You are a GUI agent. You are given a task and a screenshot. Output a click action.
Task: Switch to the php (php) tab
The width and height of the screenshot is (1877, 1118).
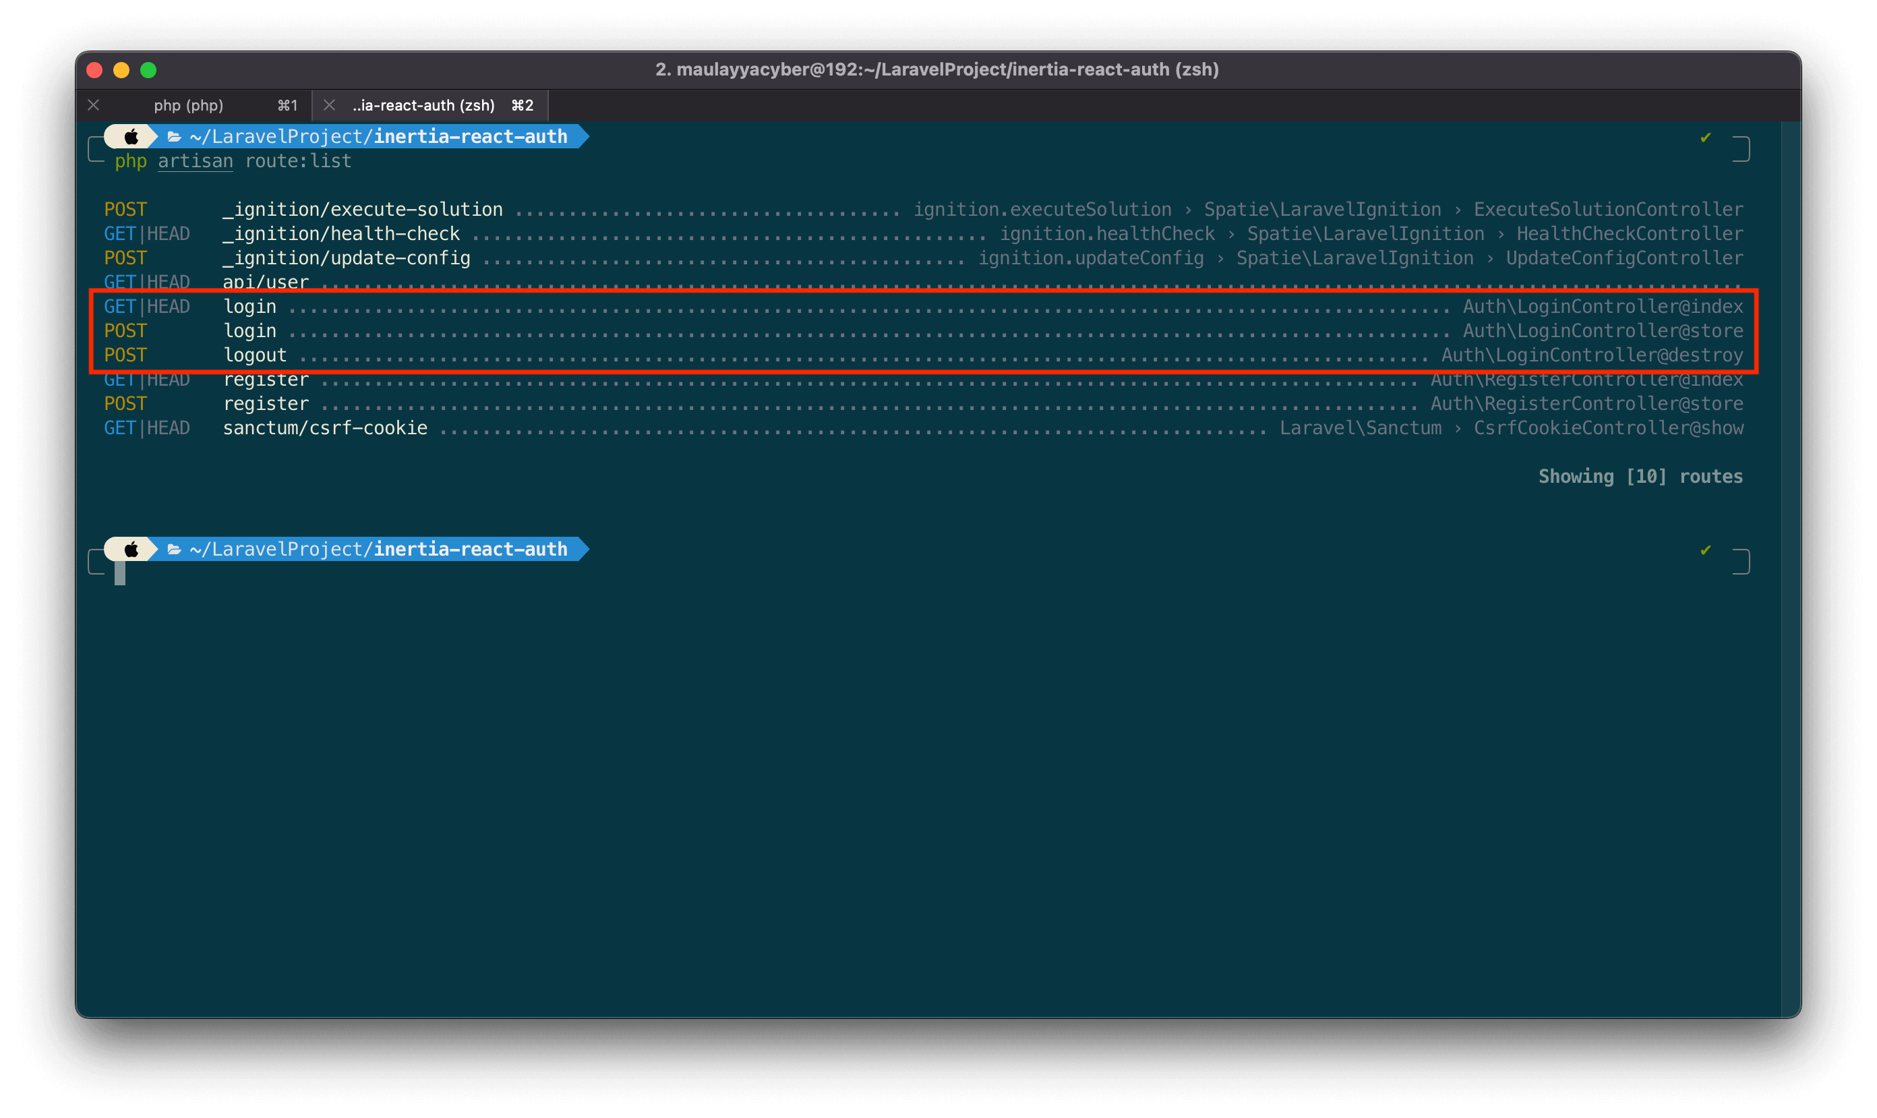pyautogui.click(x=188, y=105)
